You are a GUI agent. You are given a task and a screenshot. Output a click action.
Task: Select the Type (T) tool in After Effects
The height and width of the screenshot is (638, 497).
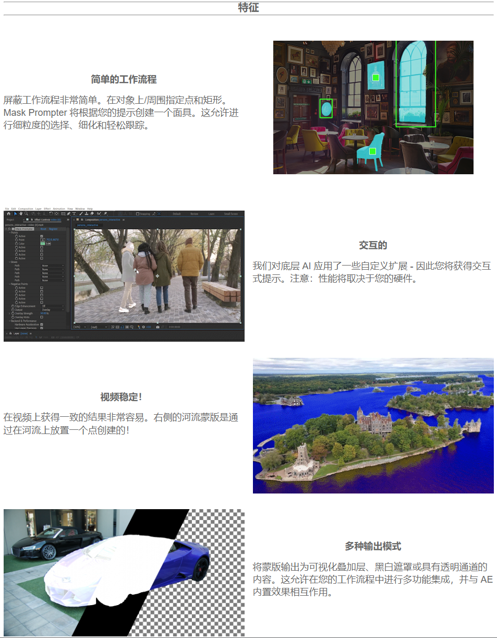click(x=74, y=214)
